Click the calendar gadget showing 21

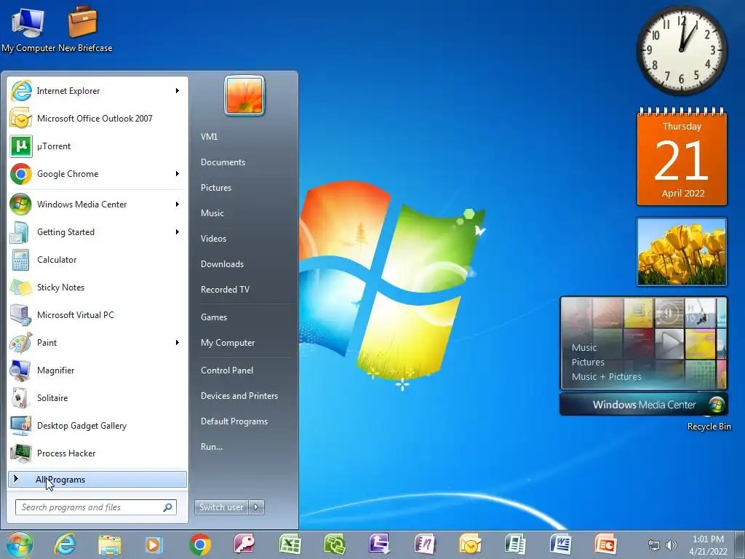(x=682, y=156)
